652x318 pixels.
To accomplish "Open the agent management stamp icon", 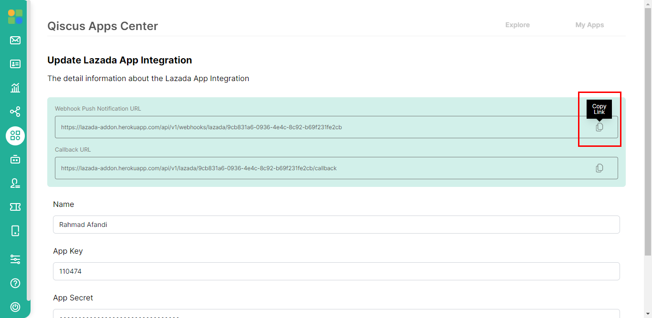I will 15,183.
